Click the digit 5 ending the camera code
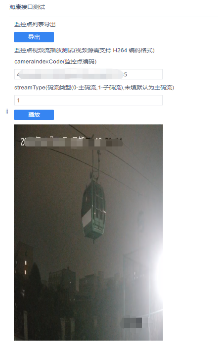The image size is (222, 346). (126, 74)
